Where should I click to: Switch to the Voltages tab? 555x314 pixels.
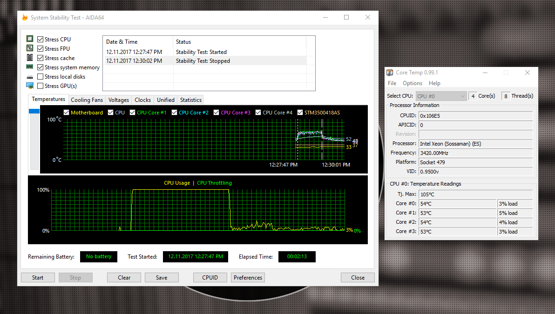[119, 100]
